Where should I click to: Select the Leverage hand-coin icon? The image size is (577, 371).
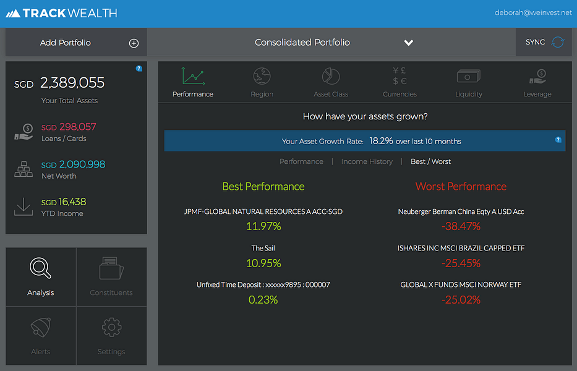click(537, 76)
